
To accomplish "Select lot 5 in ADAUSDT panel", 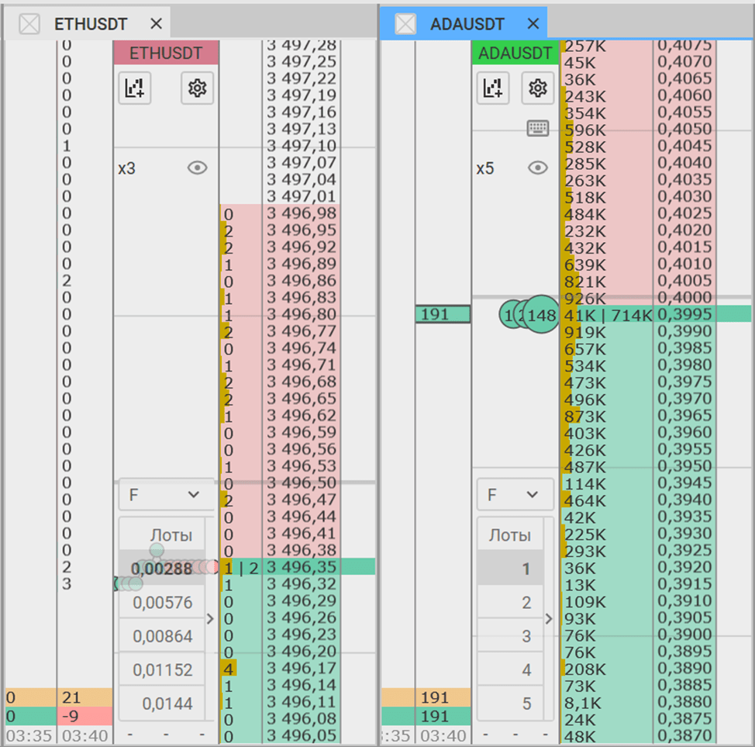I will point(510,704).
